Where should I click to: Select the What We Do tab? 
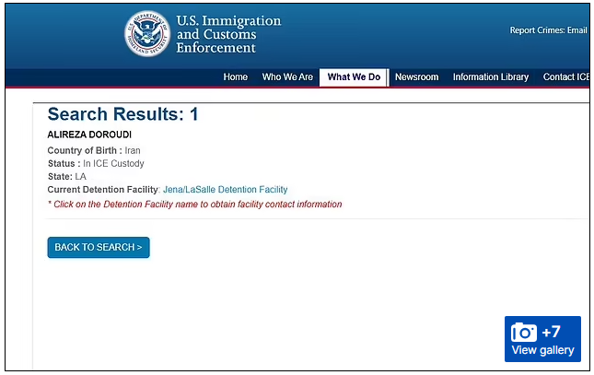click(354, 77)
